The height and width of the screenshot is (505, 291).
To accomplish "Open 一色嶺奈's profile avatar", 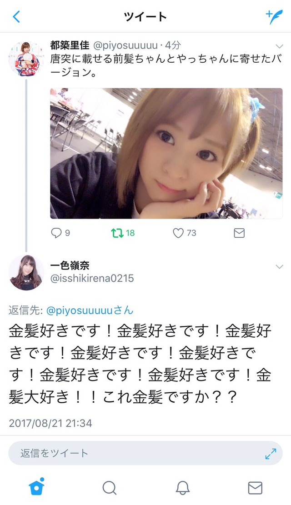I will [26, 272].
